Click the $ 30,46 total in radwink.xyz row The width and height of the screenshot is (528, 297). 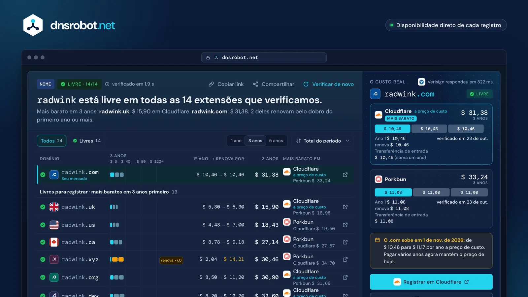tap(267, 259)
